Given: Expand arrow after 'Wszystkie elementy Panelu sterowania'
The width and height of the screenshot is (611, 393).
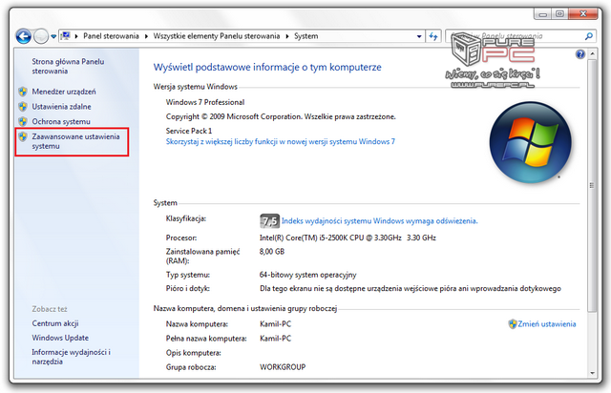Looking at the screenshot, I should (287, 36).
